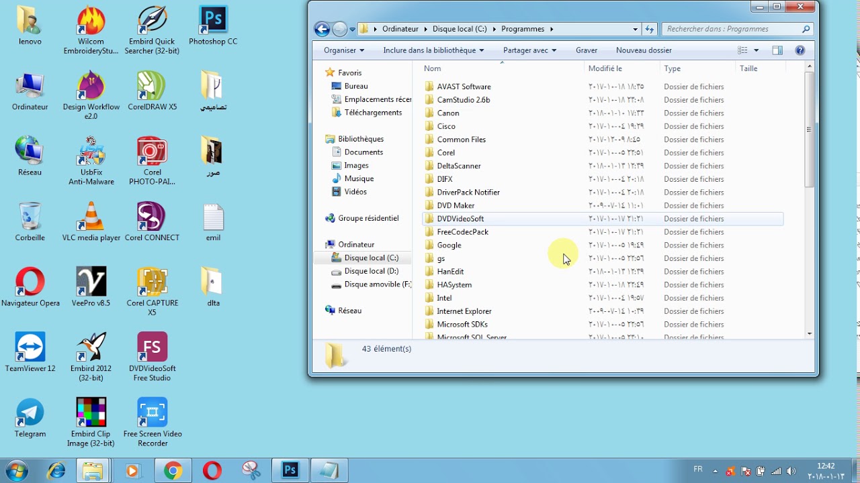
Task: Expand the address bar history dropdown
Action: [636, 30]
